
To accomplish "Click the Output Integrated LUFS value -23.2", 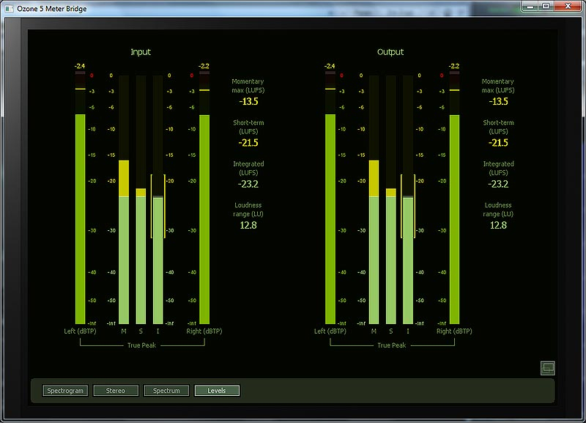I will point(498,184).
